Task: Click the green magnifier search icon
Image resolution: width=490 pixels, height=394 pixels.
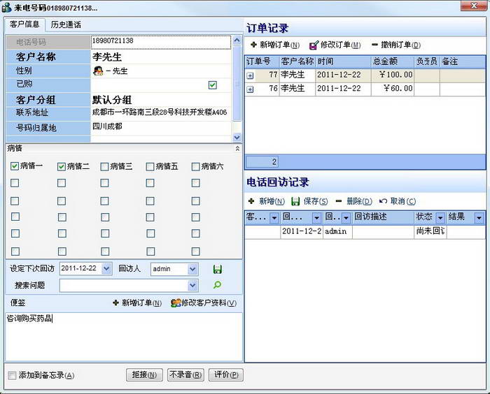Action: point(217,284)
